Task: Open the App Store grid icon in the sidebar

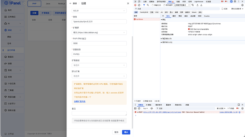Action: [x=6, y=17]
